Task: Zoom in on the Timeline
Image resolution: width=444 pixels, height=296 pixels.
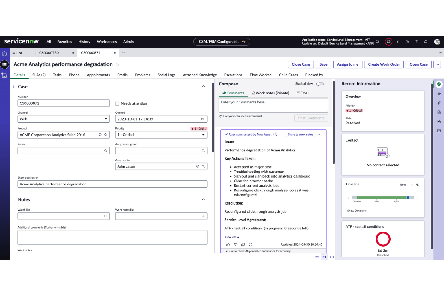Action: pos(418,185)
